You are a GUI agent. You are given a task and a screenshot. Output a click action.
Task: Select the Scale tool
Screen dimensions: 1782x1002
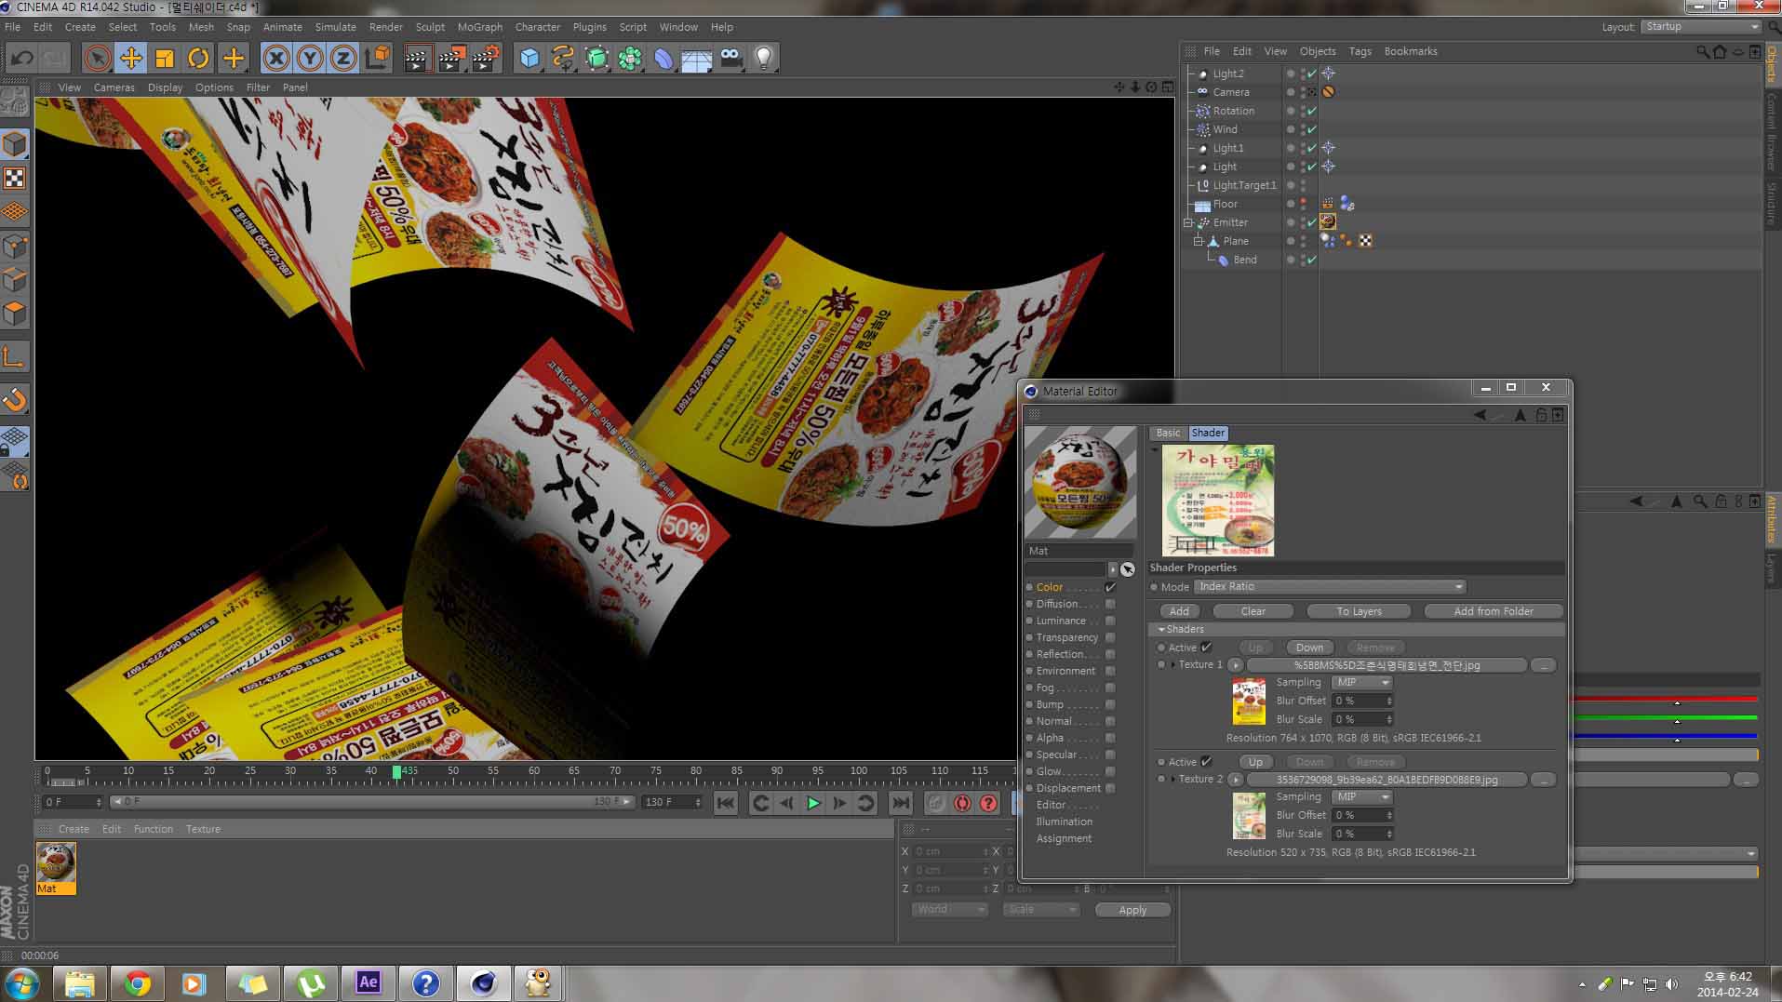pyautogui.click(x=165, y=59)
